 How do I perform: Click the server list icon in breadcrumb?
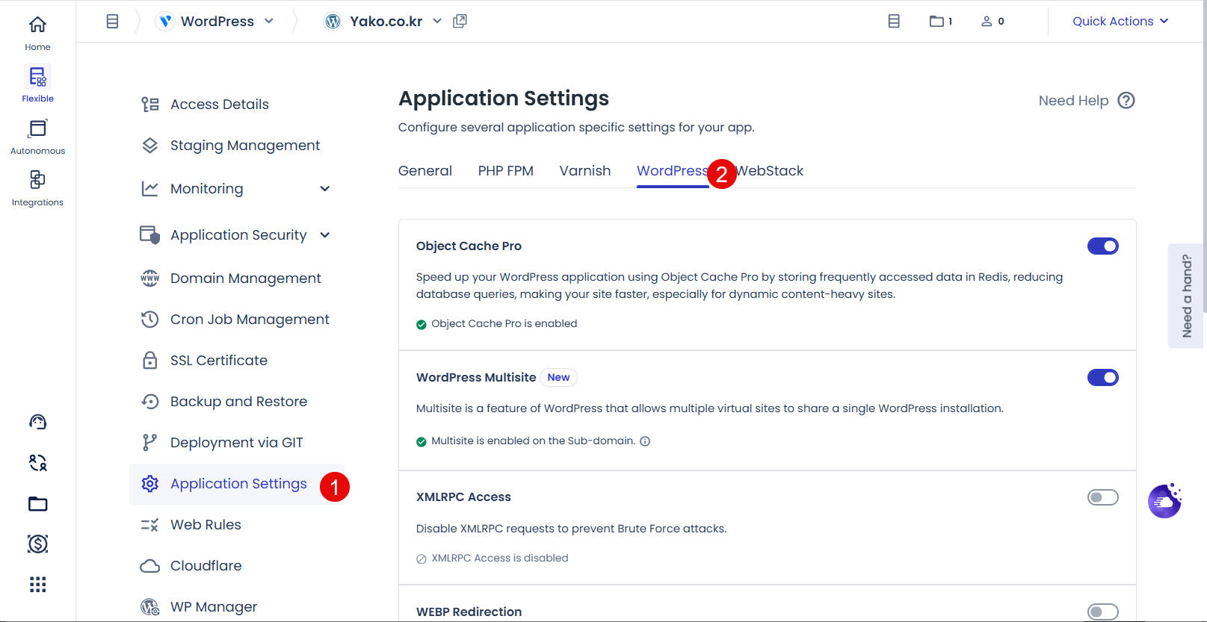pyautogui.click(x=112, y=22)
